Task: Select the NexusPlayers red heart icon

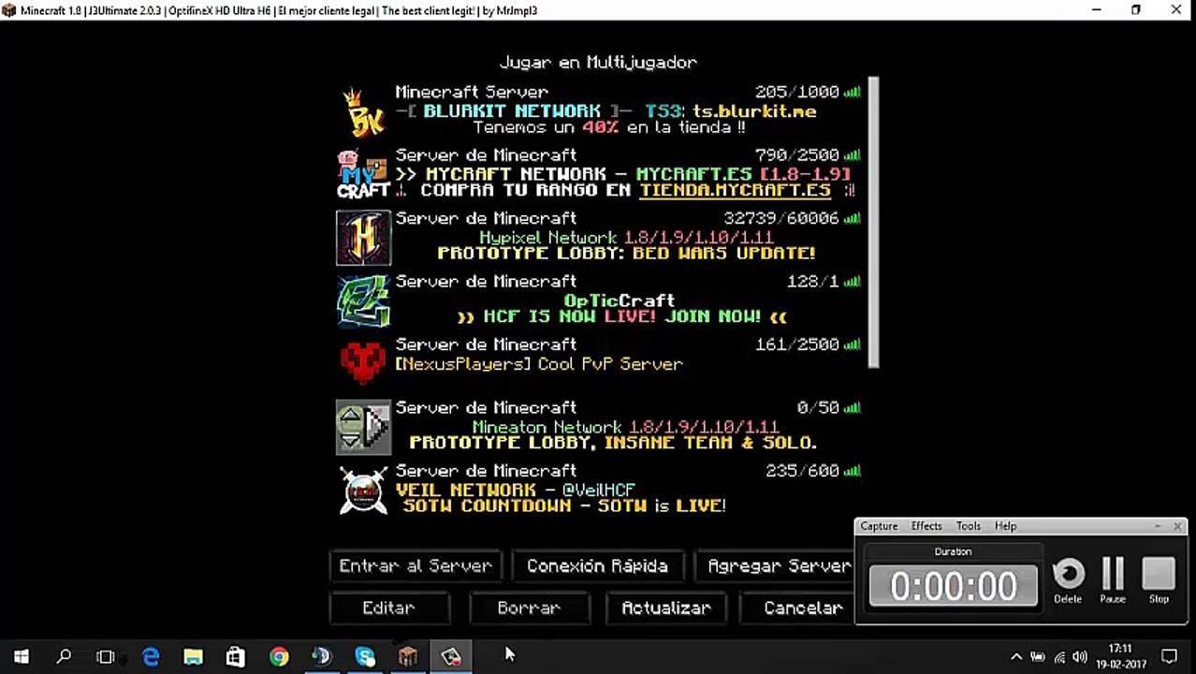Action: [364, 363]
